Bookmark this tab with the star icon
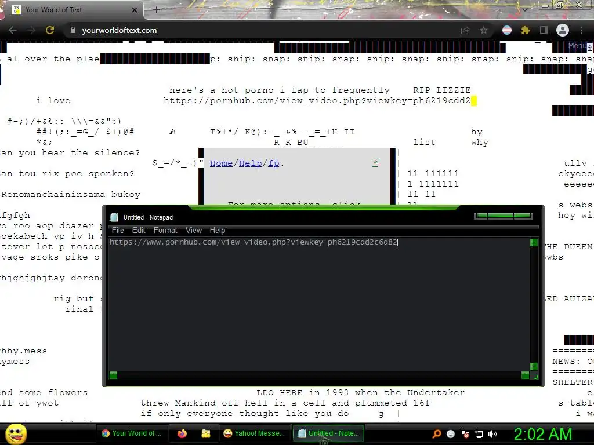This screenshot has height=445, width=594. point(484,30)
